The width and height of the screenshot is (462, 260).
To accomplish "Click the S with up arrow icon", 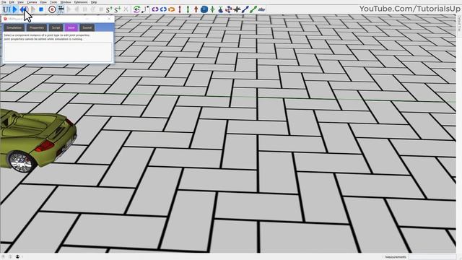I will 109,9.
